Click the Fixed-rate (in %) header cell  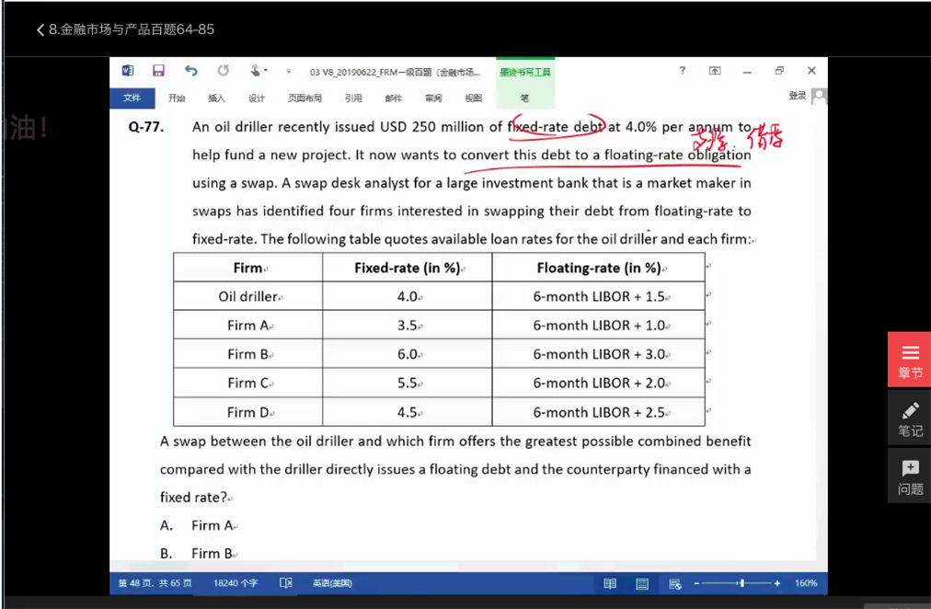click(x=408, y=268)
